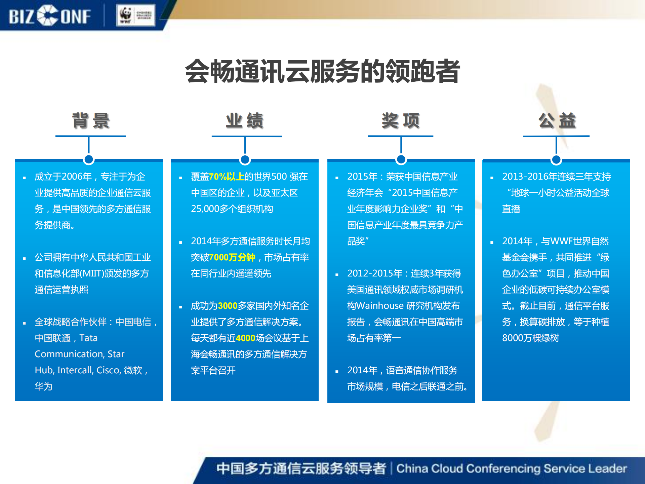Select the 背景 column header

point(91,120)
